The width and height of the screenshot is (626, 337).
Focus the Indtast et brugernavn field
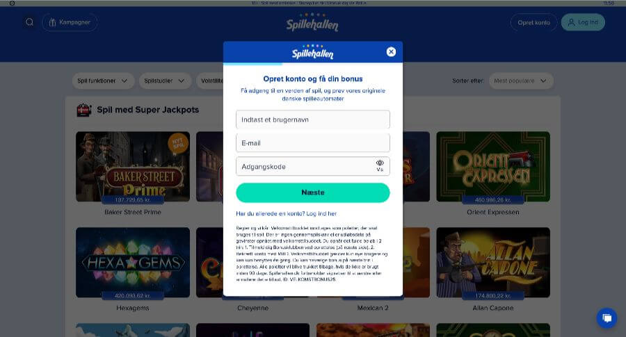point(312,120)
